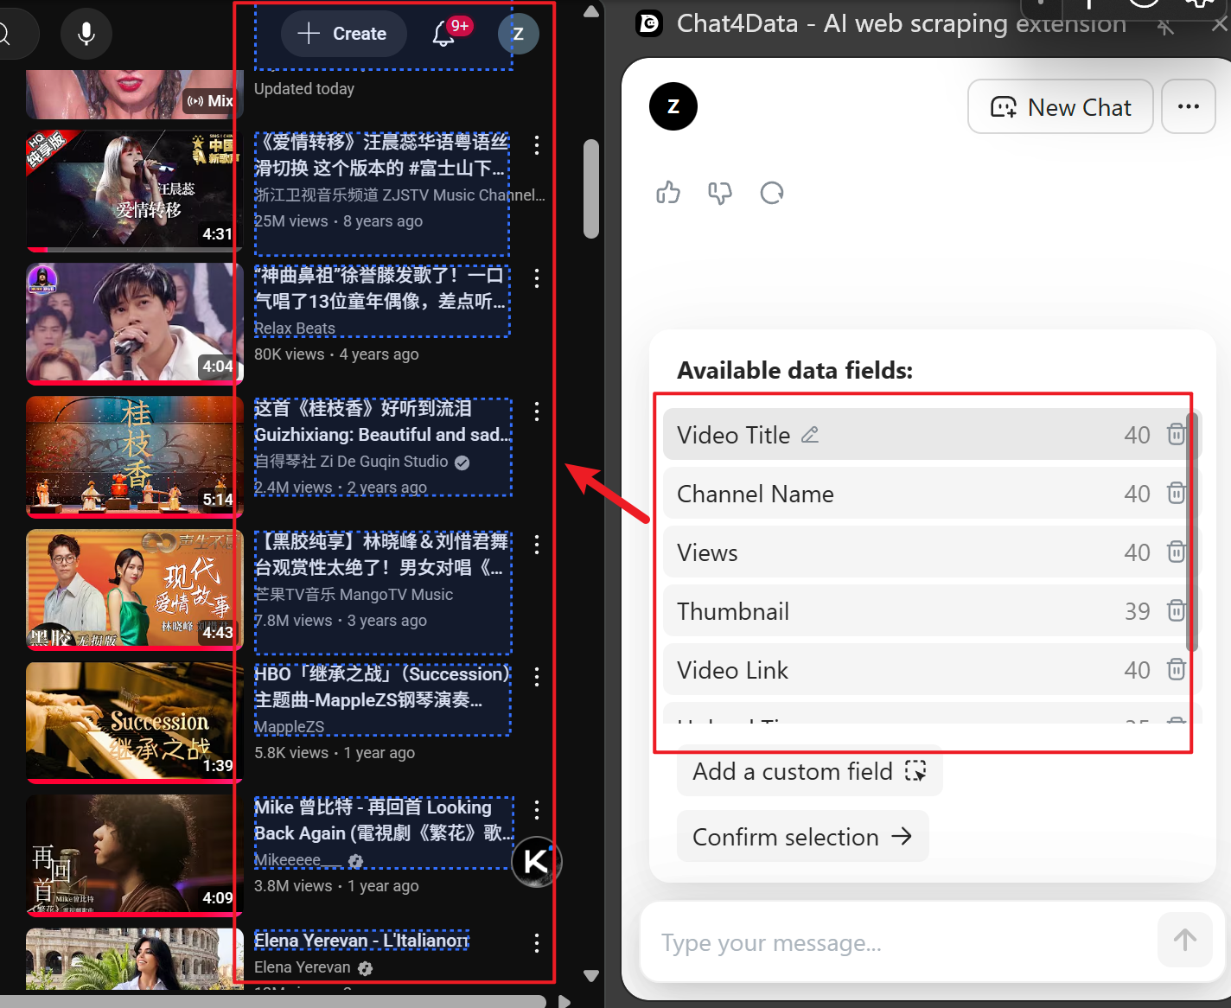Open the Mike 曾比特 再回首 video title

384,820
